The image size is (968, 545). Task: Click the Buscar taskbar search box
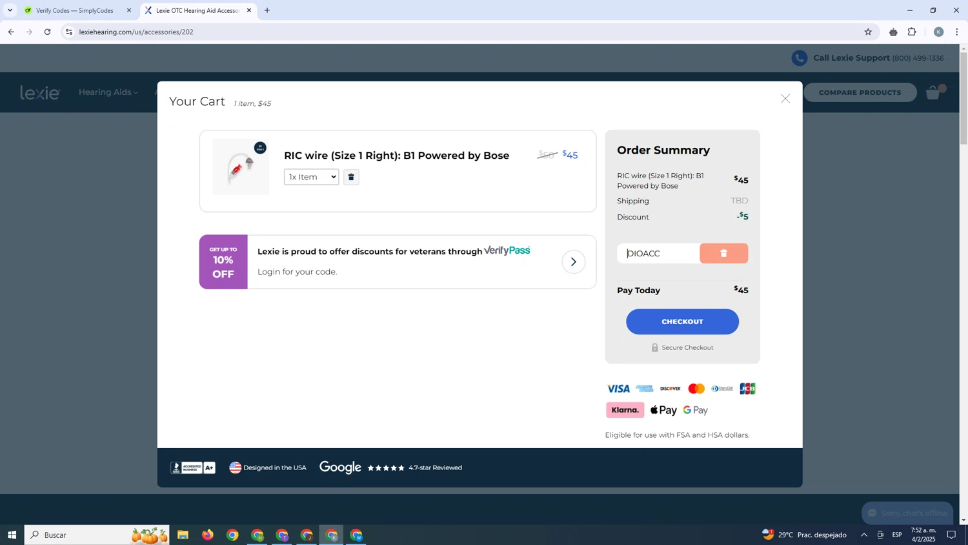tap(97, 535)
